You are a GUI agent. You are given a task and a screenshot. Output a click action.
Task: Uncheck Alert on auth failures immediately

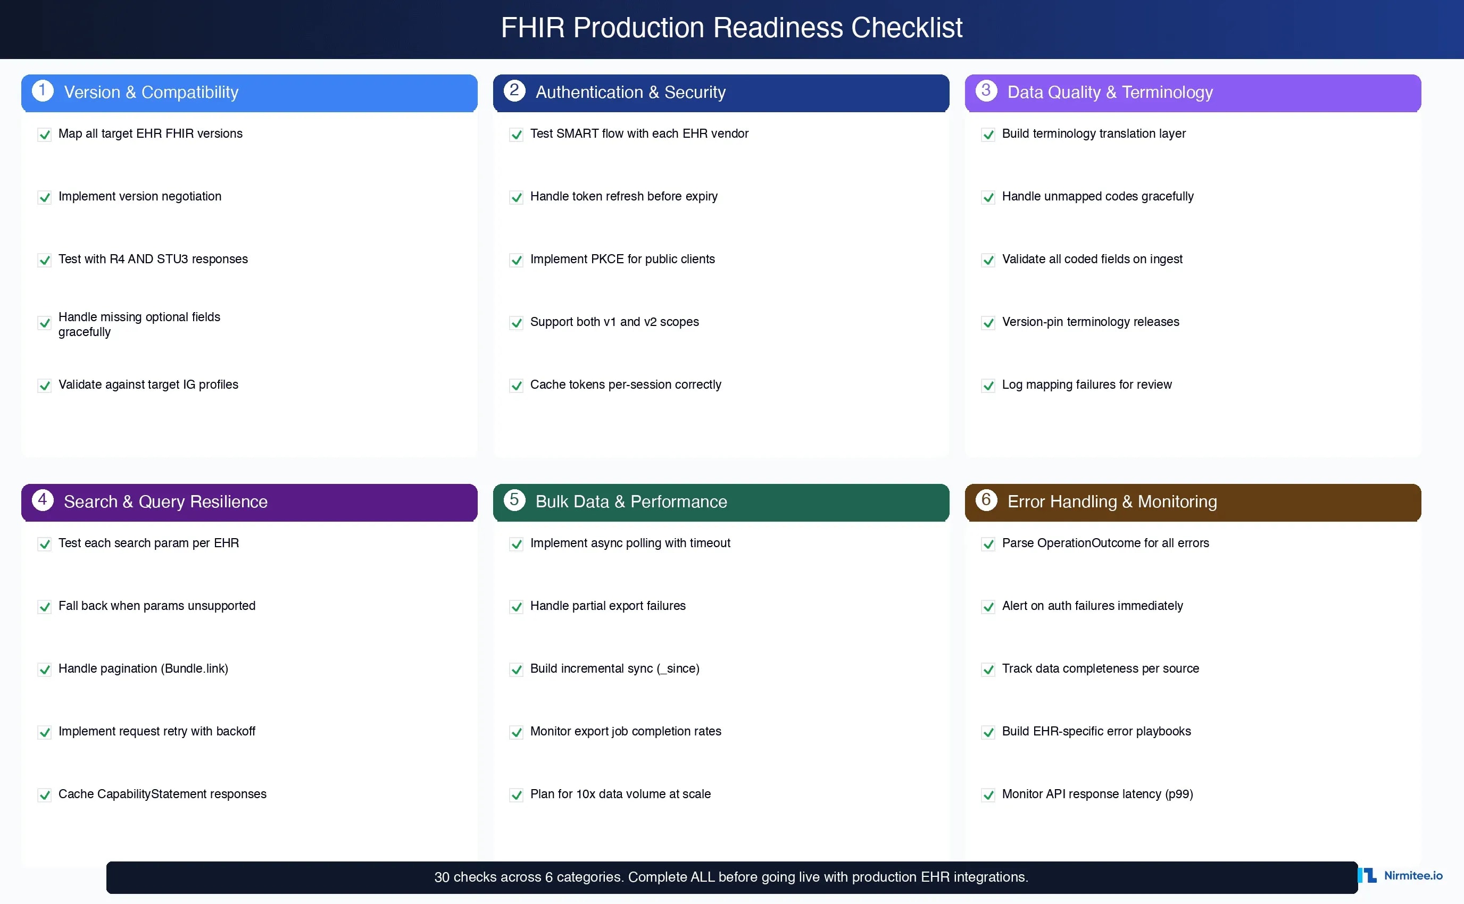[x=988, y=607]
